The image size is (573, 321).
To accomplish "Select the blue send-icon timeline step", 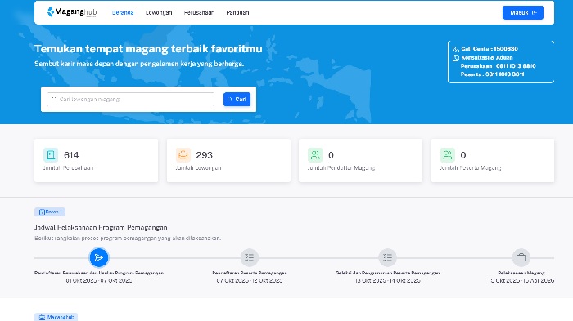I will tap(99, 258).
